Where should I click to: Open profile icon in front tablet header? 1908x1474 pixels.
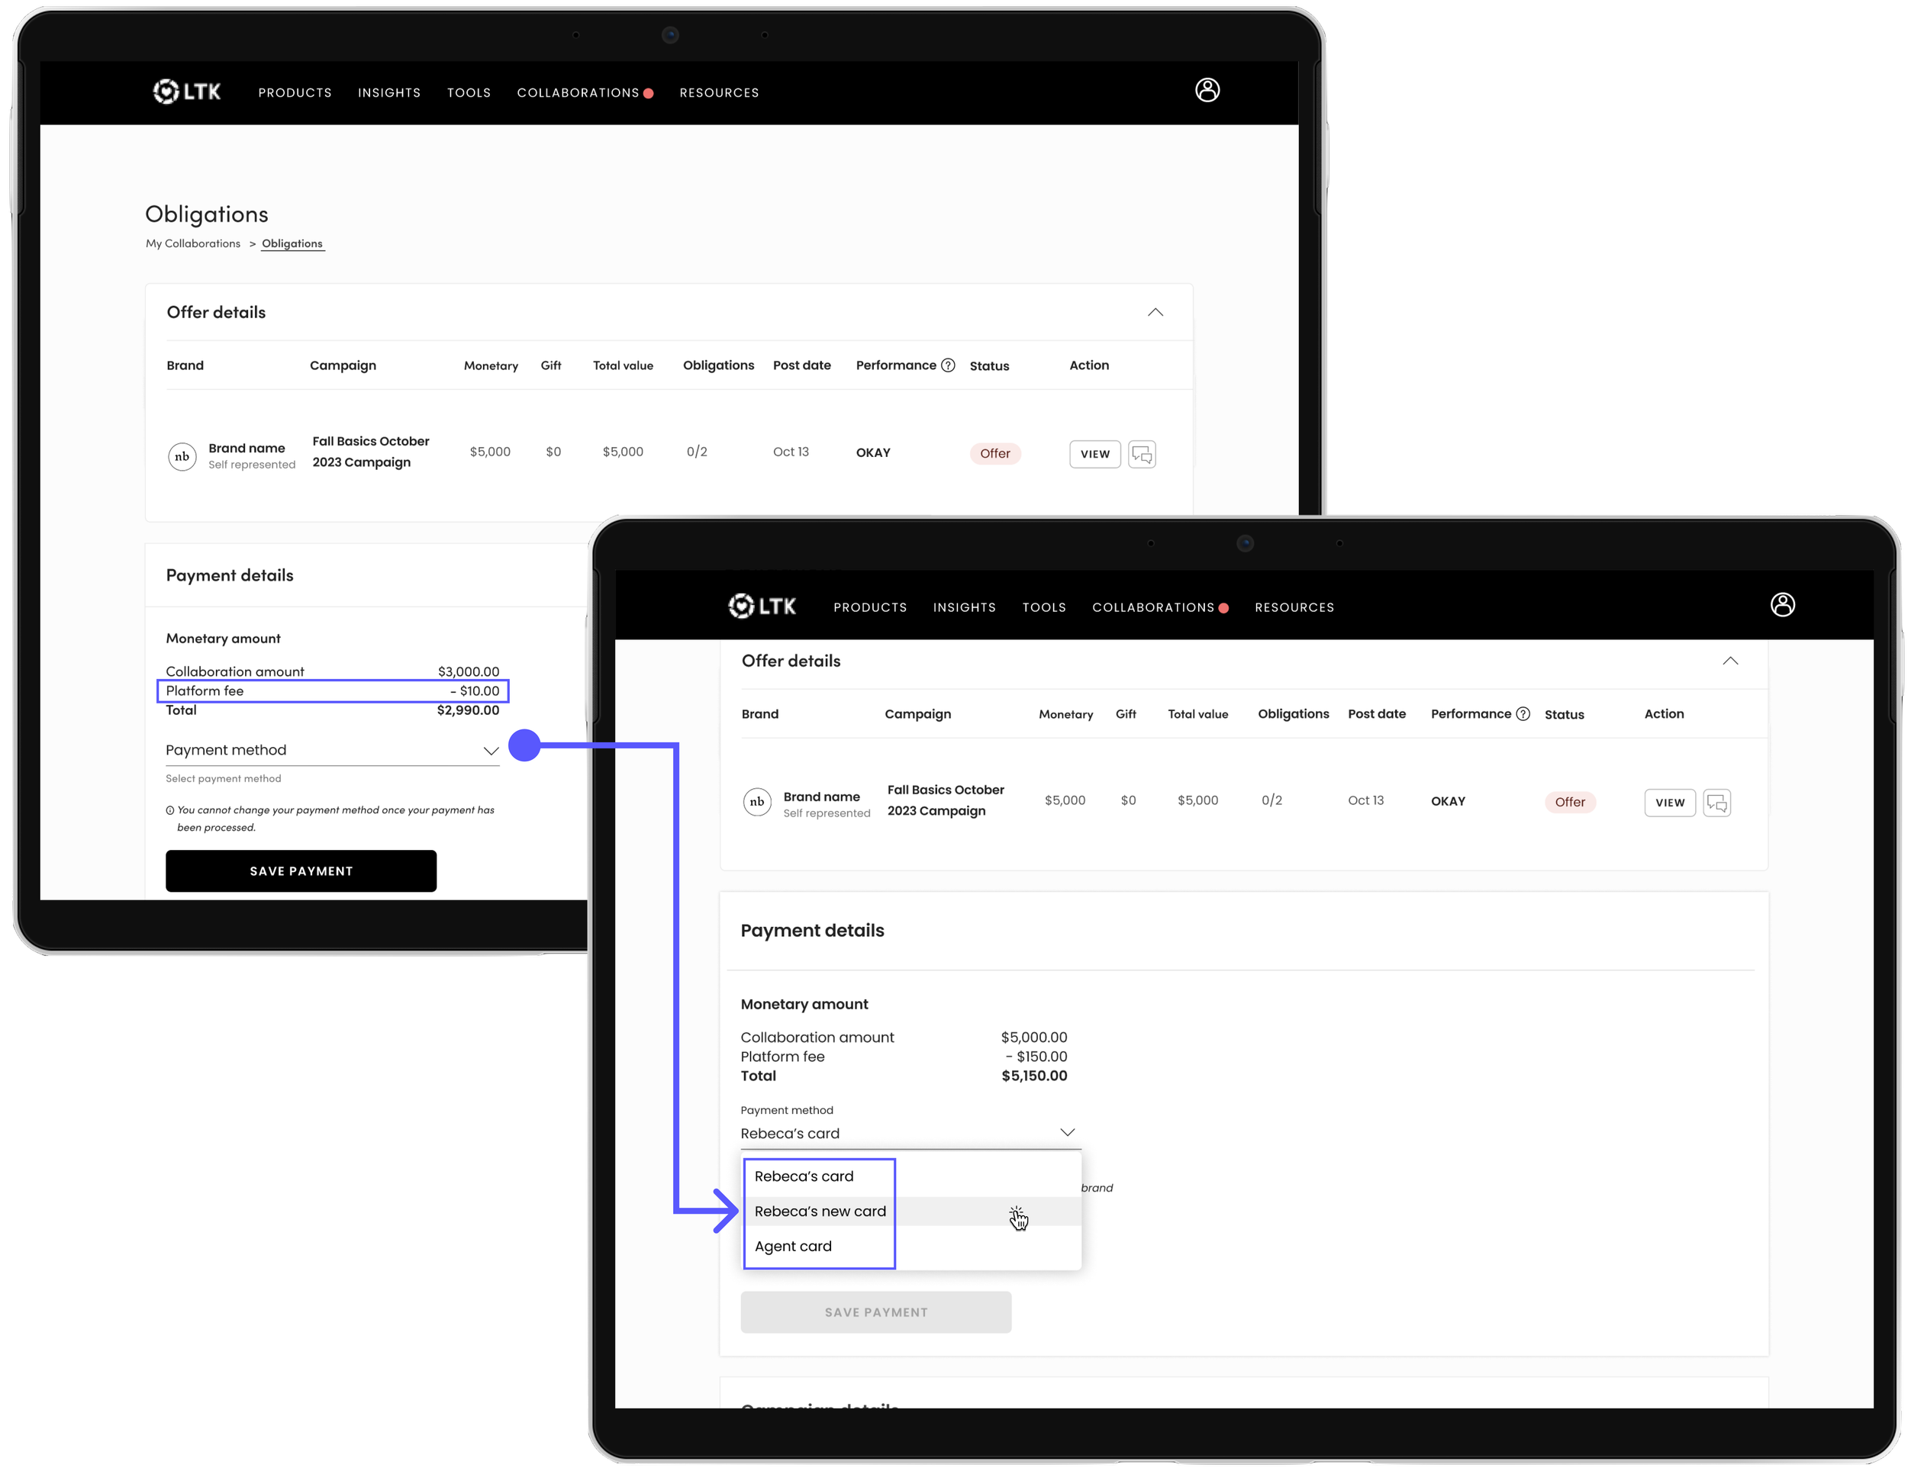click(x=1782, y=604)
